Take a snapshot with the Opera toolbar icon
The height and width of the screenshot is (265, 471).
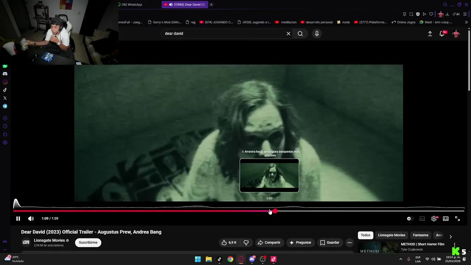coord(411,14)
